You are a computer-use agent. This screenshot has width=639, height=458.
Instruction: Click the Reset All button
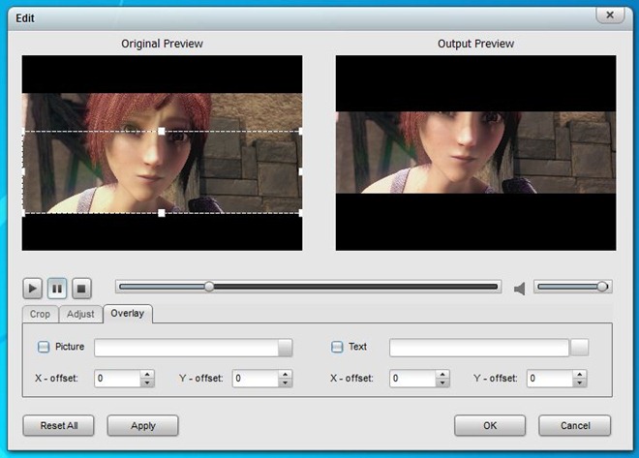click(x=59, y=426)
